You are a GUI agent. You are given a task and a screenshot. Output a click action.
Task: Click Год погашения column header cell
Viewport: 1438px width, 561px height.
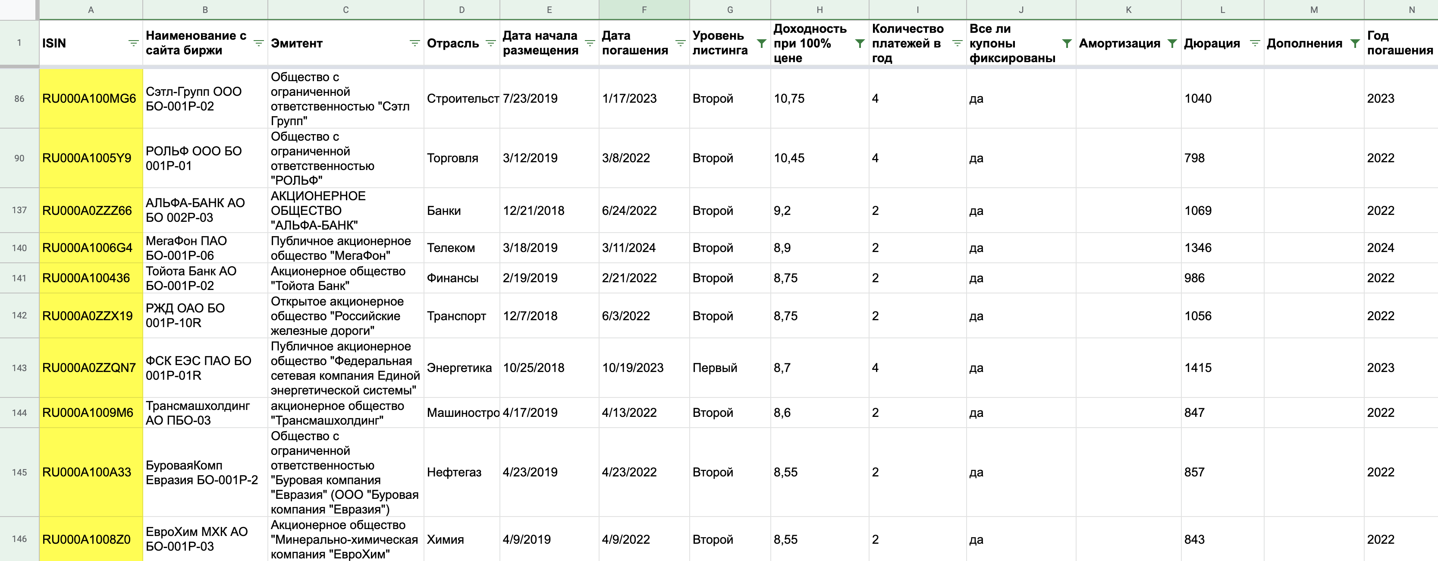1400,43
